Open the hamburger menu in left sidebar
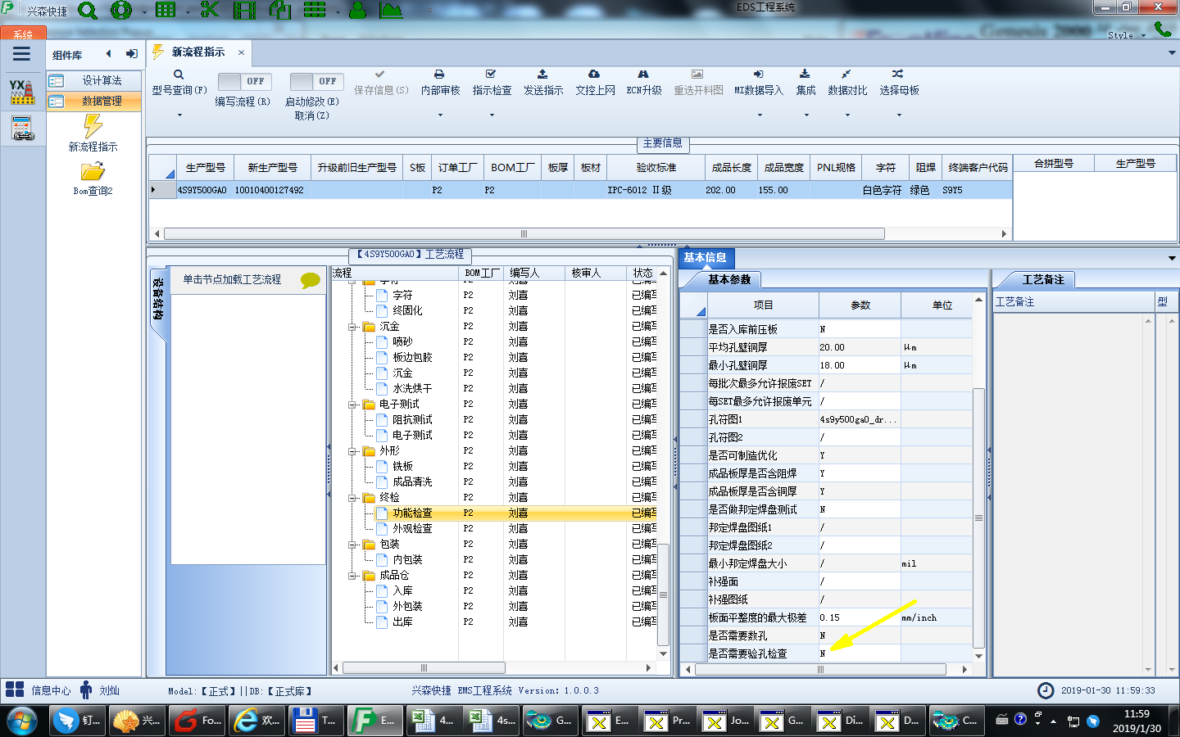Screen dimensions: 1180x737 click(x=22, y=54)
